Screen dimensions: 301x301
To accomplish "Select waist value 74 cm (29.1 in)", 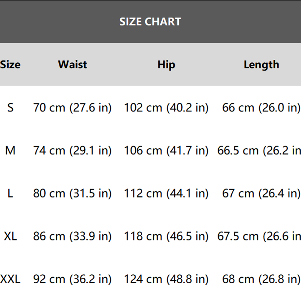I will click(72, 150).
